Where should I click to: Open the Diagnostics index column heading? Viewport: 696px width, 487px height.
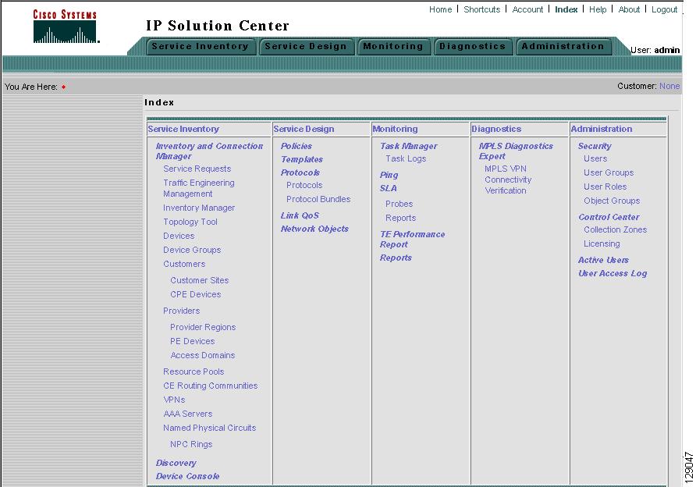point(496,129)
